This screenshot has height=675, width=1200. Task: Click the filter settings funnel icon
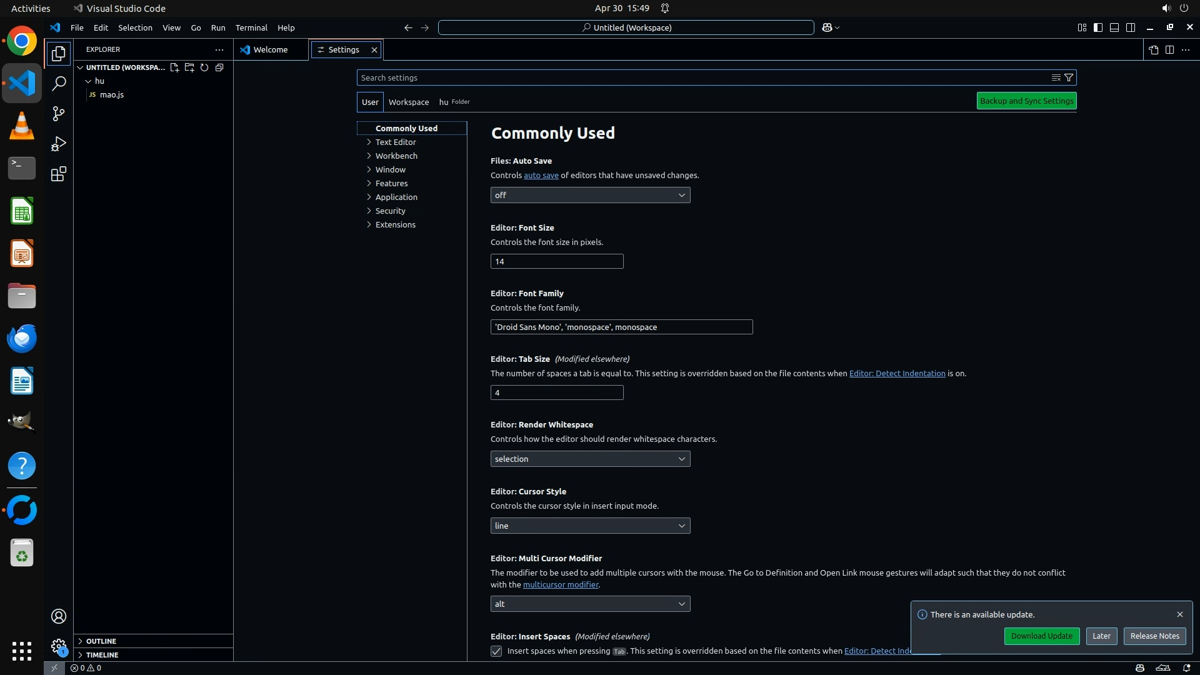pyautogui.click(x=1069, y=77)
